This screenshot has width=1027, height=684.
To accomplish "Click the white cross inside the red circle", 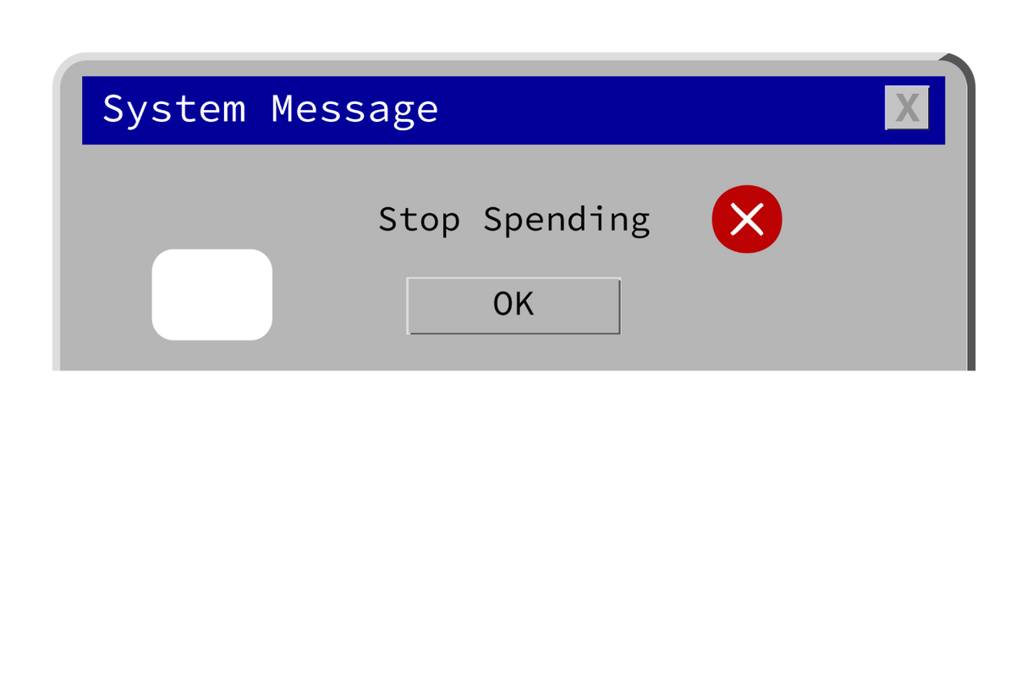I will coord(747,220).
